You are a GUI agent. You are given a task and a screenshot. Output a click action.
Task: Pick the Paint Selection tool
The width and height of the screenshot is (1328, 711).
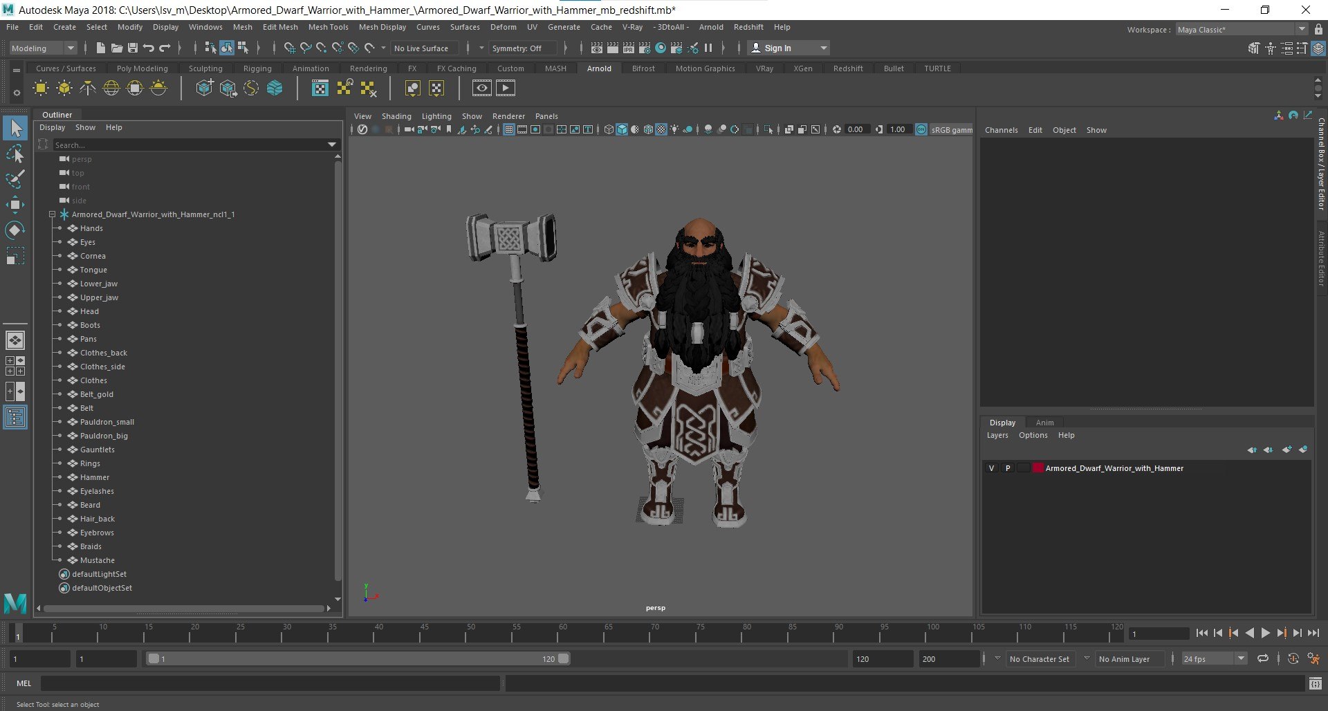click(x=15, y=178)
